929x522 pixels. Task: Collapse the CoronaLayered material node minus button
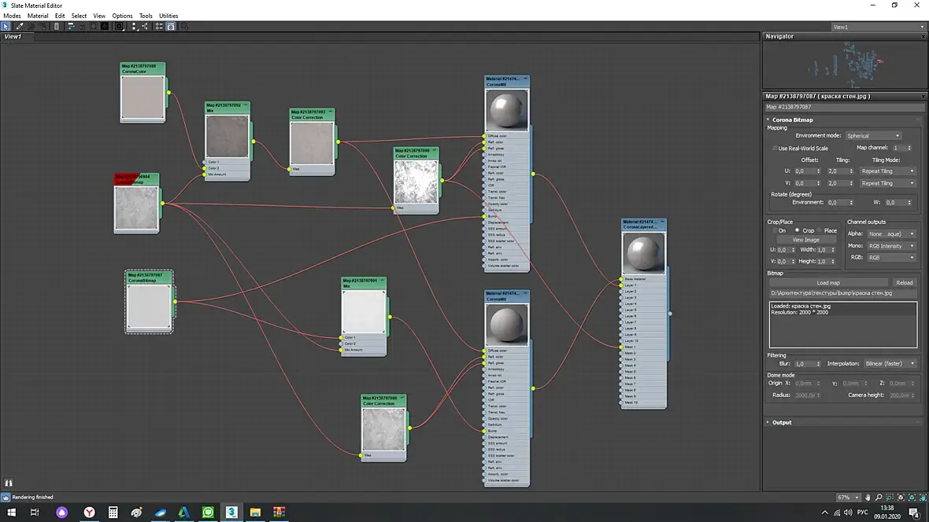tap(662, 222)
